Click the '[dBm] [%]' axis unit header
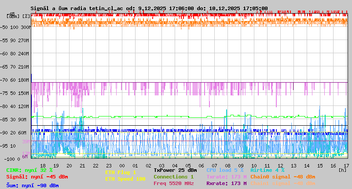 tap(18, 16)
